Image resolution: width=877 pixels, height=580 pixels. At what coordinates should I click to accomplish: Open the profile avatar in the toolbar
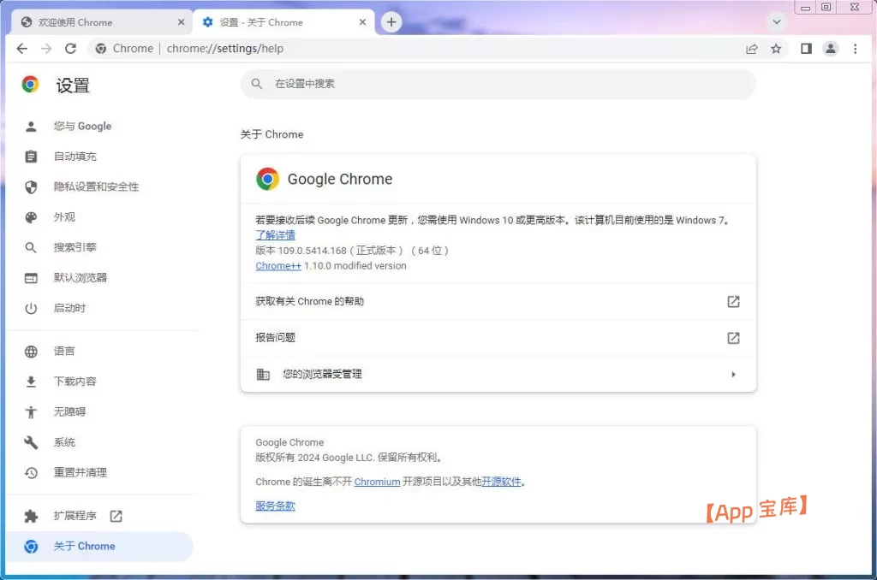coord(830,49)
